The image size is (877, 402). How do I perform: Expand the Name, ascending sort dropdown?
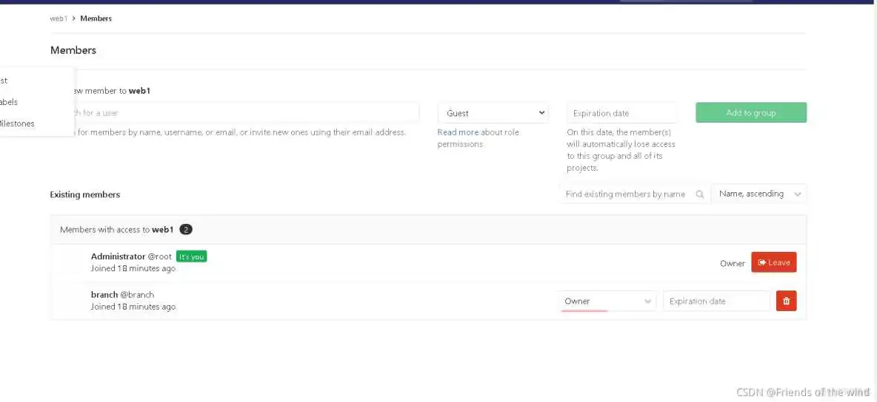[758, 194]
